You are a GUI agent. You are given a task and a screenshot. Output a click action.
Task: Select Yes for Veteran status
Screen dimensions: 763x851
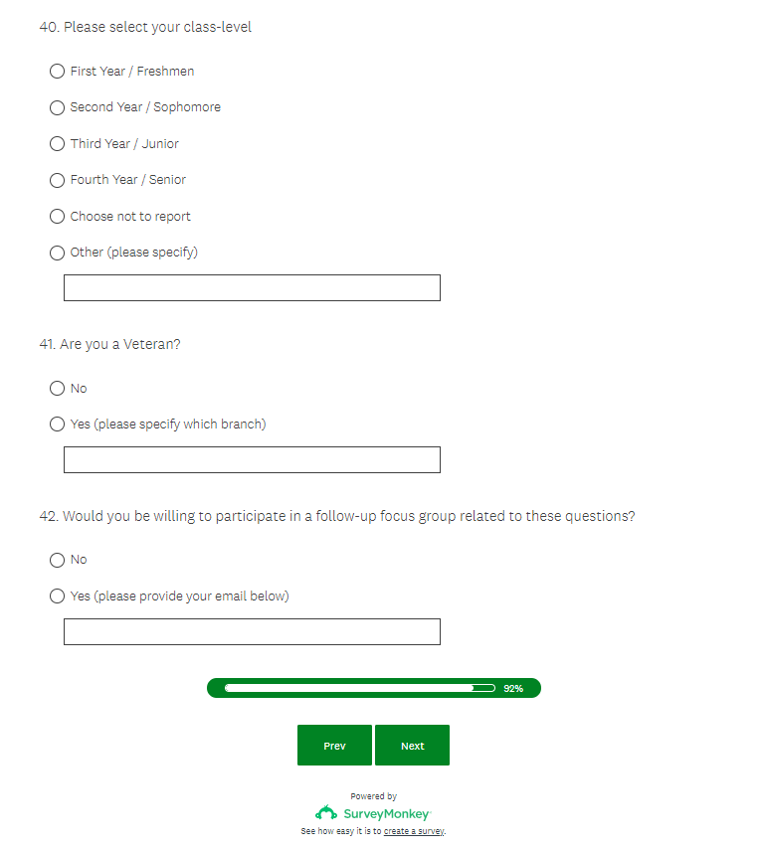[x=58, y=425]
